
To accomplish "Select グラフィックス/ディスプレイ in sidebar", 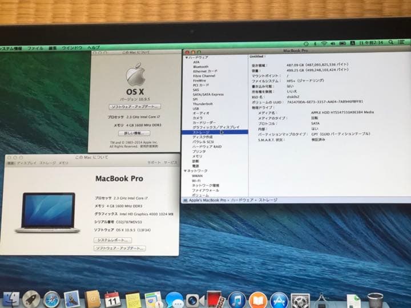I will pyautogui.click(x=216, y=127).
